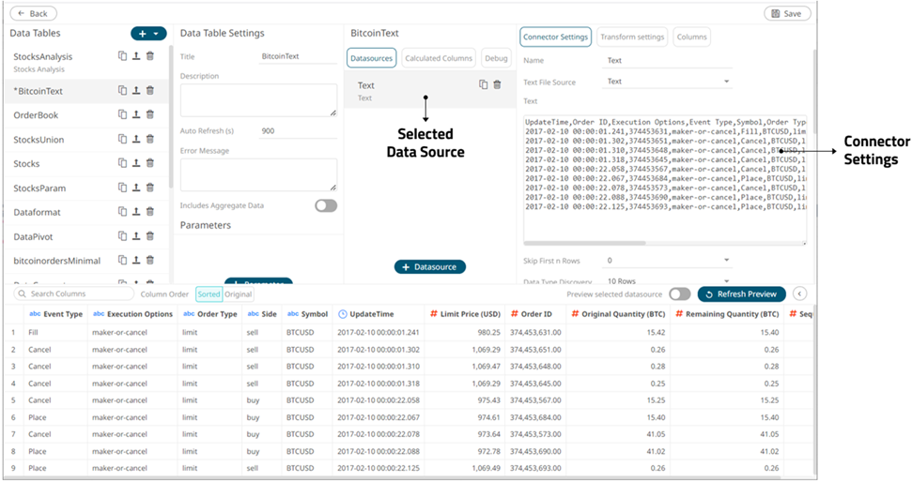Image resolution: width=912 pixels, height=482 pixels.
Task: Delete the StocksUnion data table
Action: click(150, 139)
